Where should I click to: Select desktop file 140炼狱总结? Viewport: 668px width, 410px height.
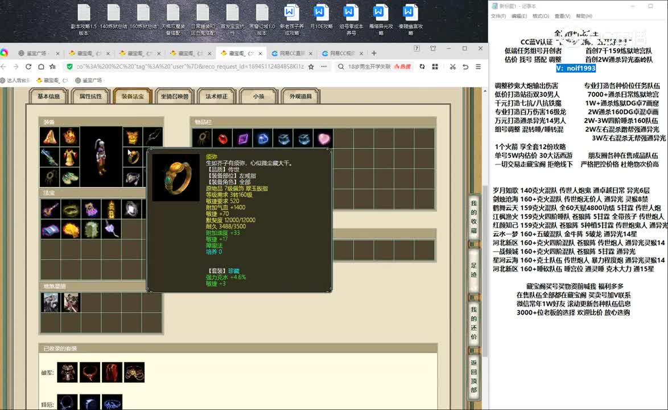point(113,17)
